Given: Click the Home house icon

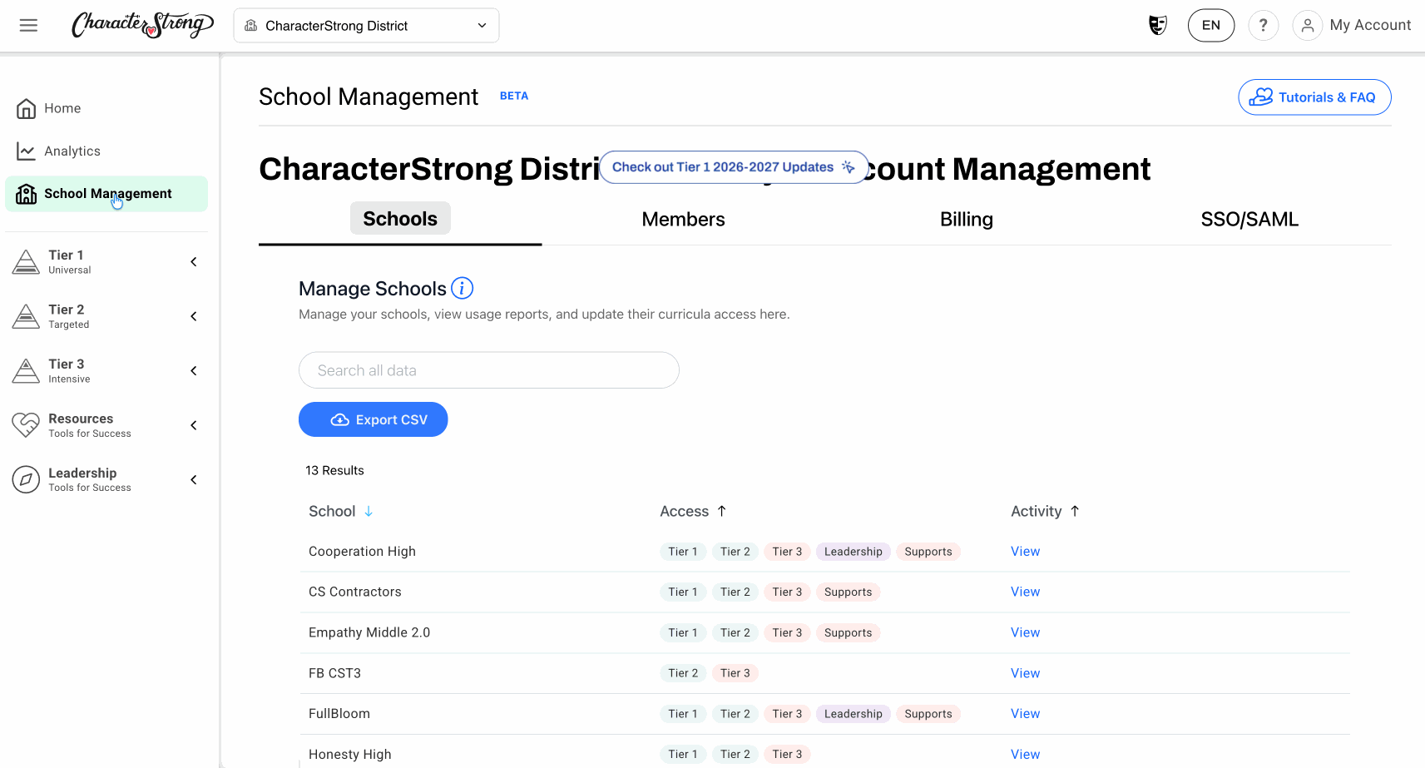Looking at the screenshot, I should coord(26,108).
